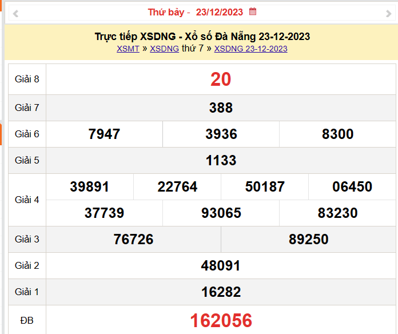Viewport: 398px width, 334px height.
Task: Select Giải 5 number 1133
Action: point(221,160)
